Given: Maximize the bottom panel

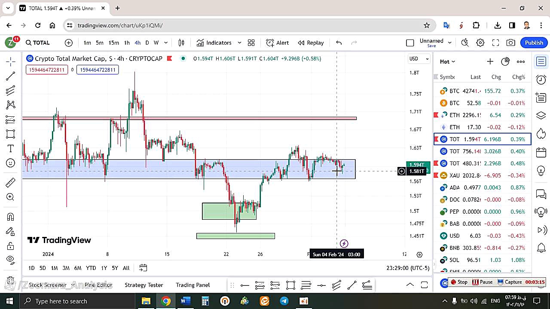Looking at the screenshot, I should pyautogui.click(x=425, y=285).
